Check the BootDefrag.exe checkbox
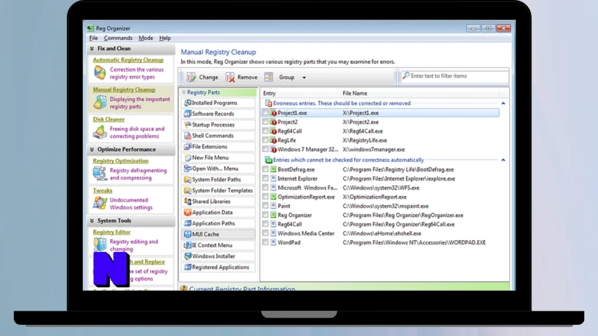The image size is (598, 336). click(x=265, y=169)
